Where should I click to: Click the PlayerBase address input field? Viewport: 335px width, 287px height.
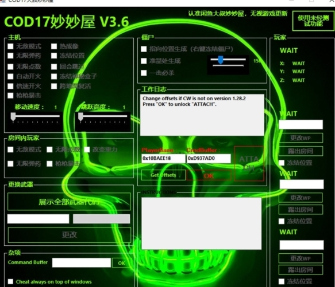click(163, 158)
